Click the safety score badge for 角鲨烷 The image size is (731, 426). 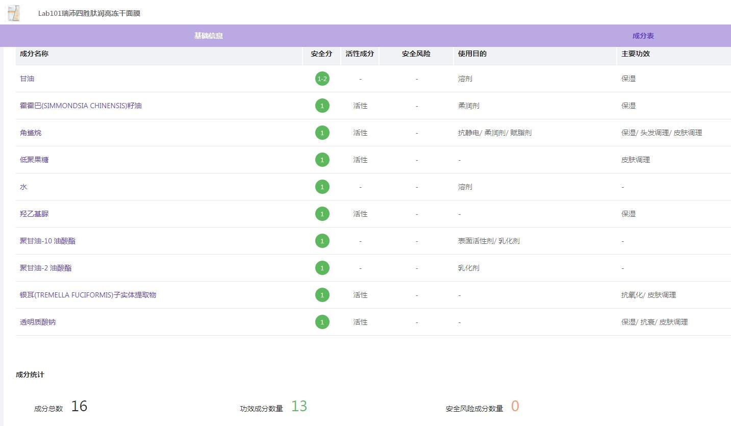322,133
